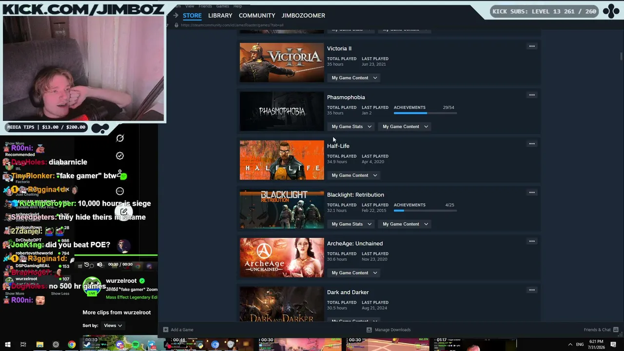Click the Victoria II game thumbnail
Image resolution: width=624 pixels, height=351 pixels.
click(x=282, y=62)
